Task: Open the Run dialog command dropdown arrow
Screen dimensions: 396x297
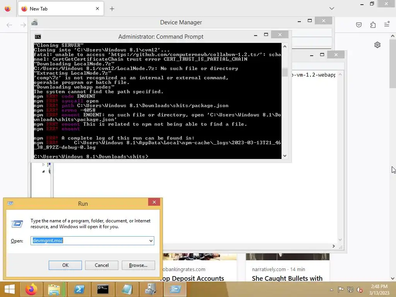Action: [x=151, y=241]
